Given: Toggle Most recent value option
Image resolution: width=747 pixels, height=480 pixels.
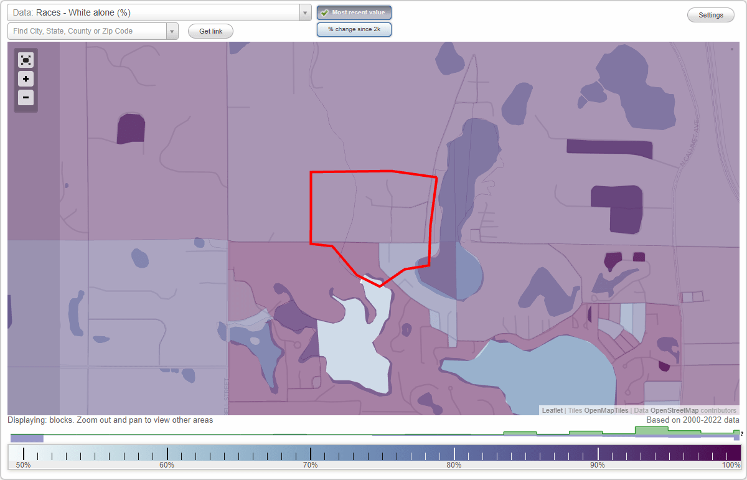Looking at the screenshot, I should (354, 12).
